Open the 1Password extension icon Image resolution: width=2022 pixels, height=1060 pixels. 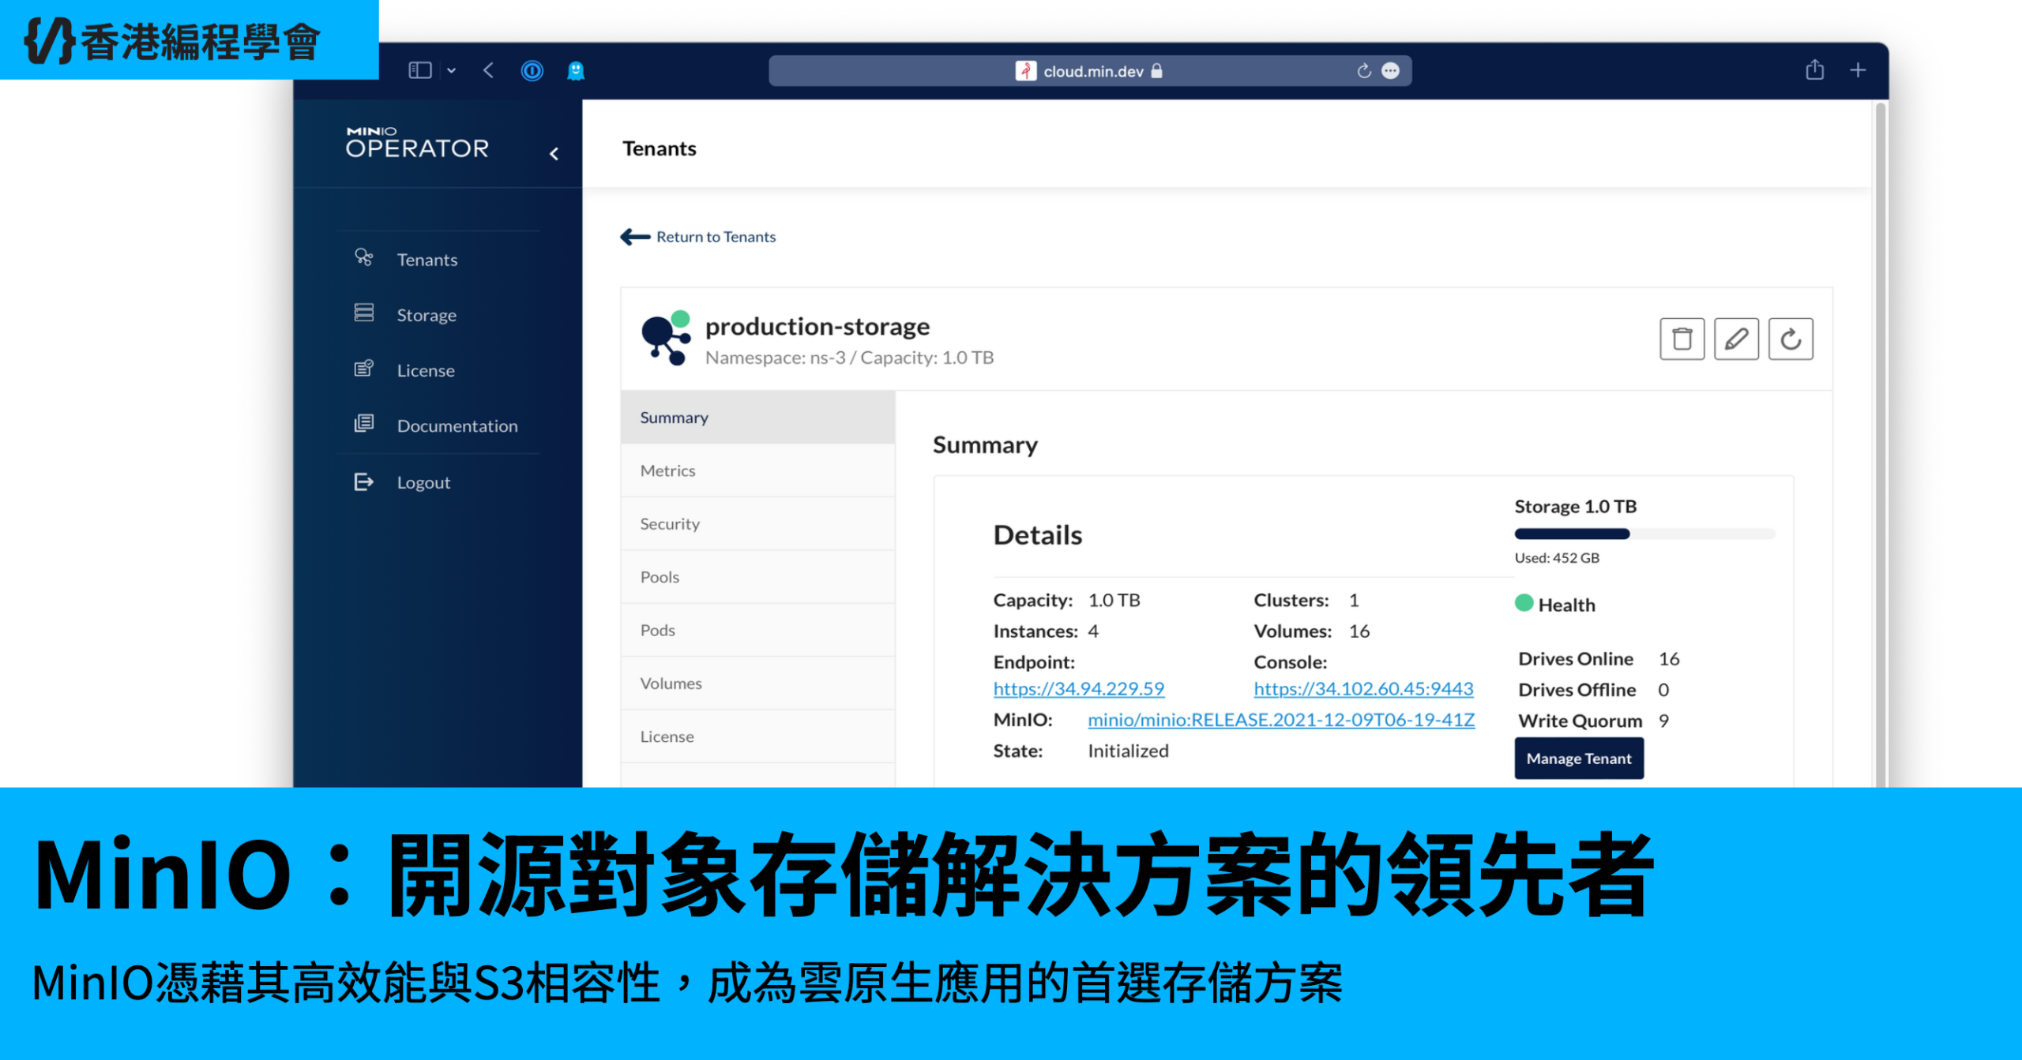[532, 71]
